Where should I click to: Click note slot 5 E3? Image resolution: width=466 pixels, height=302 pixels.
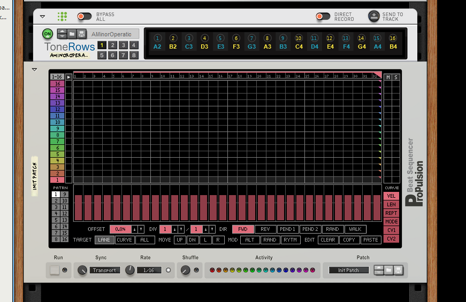pos(220,42)
